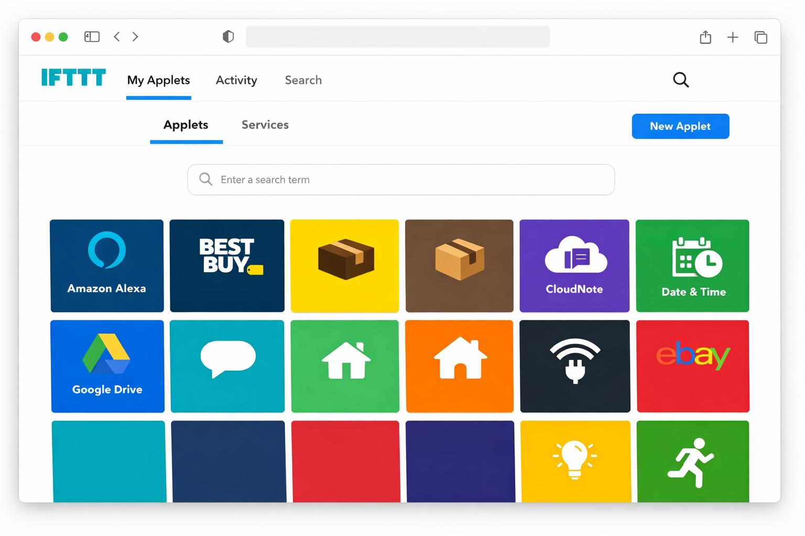Select the Applets sub-tab

click(x=186, y=125)
